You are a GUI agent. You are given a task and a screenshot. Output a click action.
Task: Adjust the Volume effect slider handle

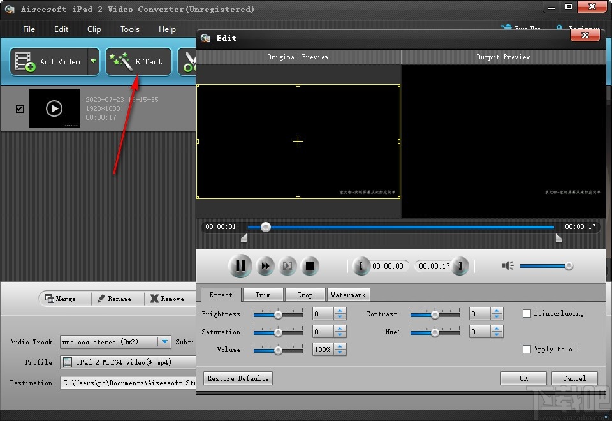[279, 350]
